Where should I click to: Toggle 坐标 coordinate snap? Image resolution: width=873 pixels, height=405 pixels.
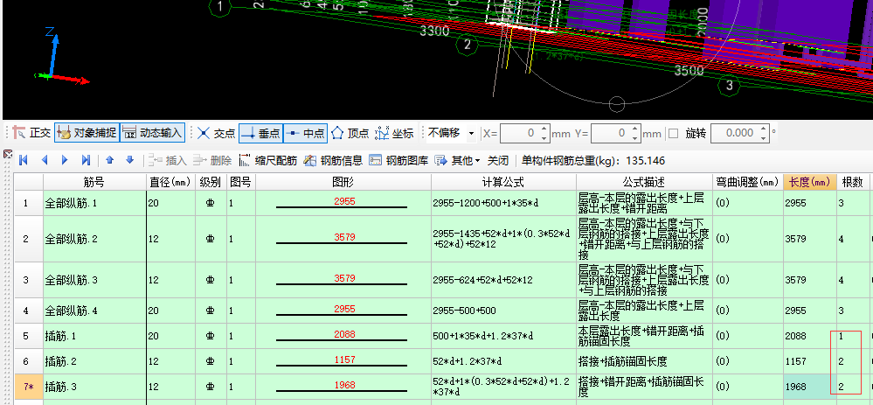[394, 133]
